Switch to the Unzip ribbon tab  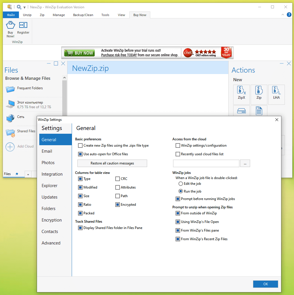27,15
